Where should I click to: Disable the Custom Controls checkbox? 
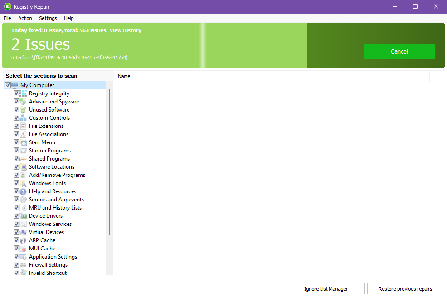(x=16, y=118)
